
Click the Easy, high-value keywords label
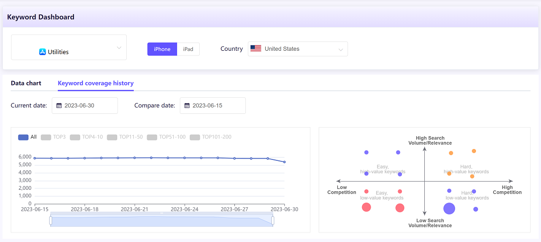point(382,169)
